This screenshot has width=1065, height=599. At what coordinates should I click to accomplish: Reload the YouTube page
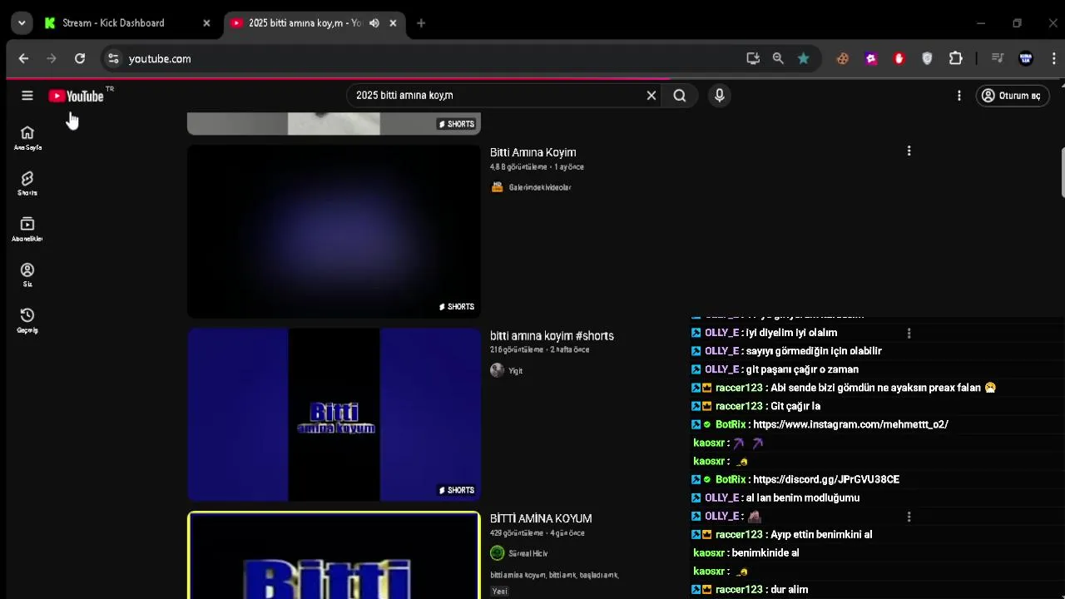point(80,58)
